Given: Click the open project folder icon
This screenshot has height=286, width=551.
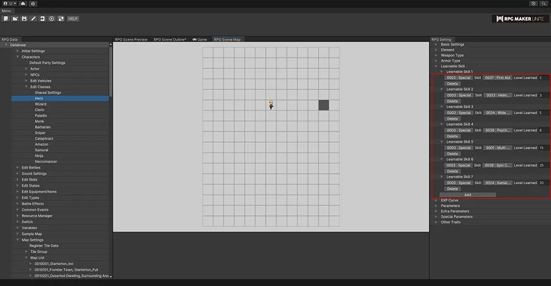Looking at the screenshot, I should (15, 18).
